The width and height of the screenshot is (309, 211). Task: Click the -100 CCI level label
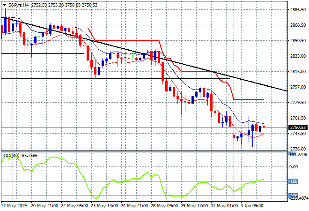pos(293,181)
